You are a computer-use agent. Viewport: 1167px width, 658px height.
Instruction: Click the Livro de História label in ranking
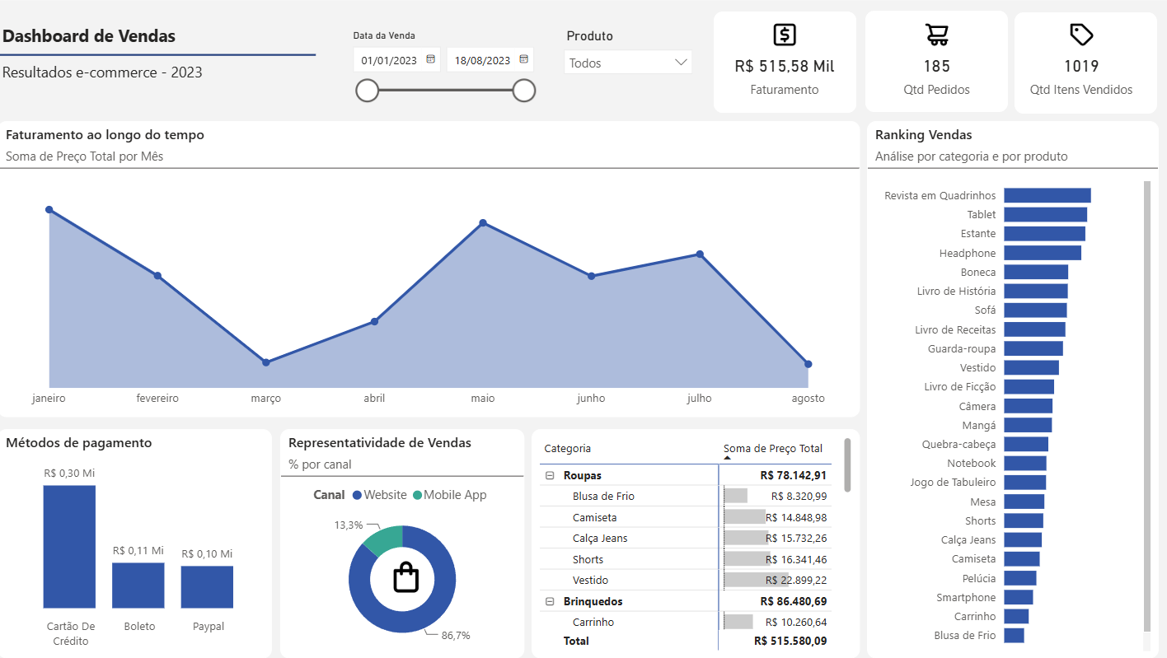click(956, 292)
